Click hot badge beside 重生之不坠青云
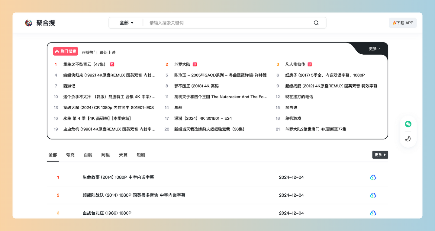The width and height of the screenshot is (435, 231). point(112,64)
